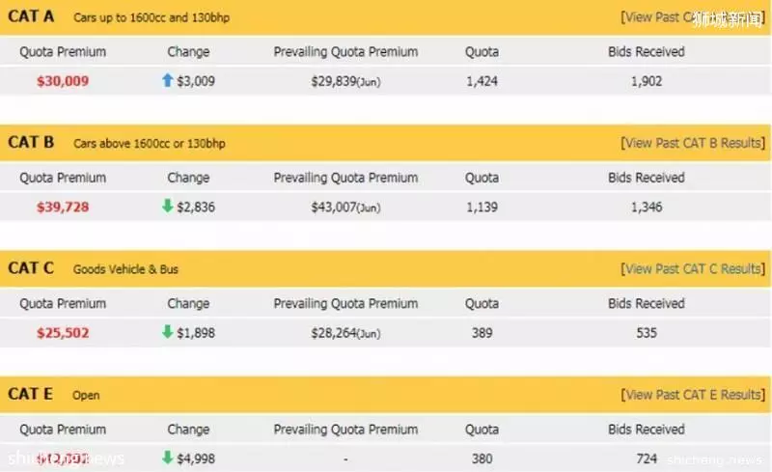Click the green down arrow in CAT B
772x472 pixels.
pos(167,206)
